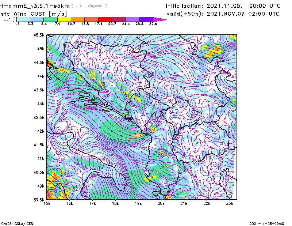The height and width of the screenshot is (226, 292).
Task: Click the dashed white arrow at the colorbar start
Action: pyautogui.click(x=10, y=19)
